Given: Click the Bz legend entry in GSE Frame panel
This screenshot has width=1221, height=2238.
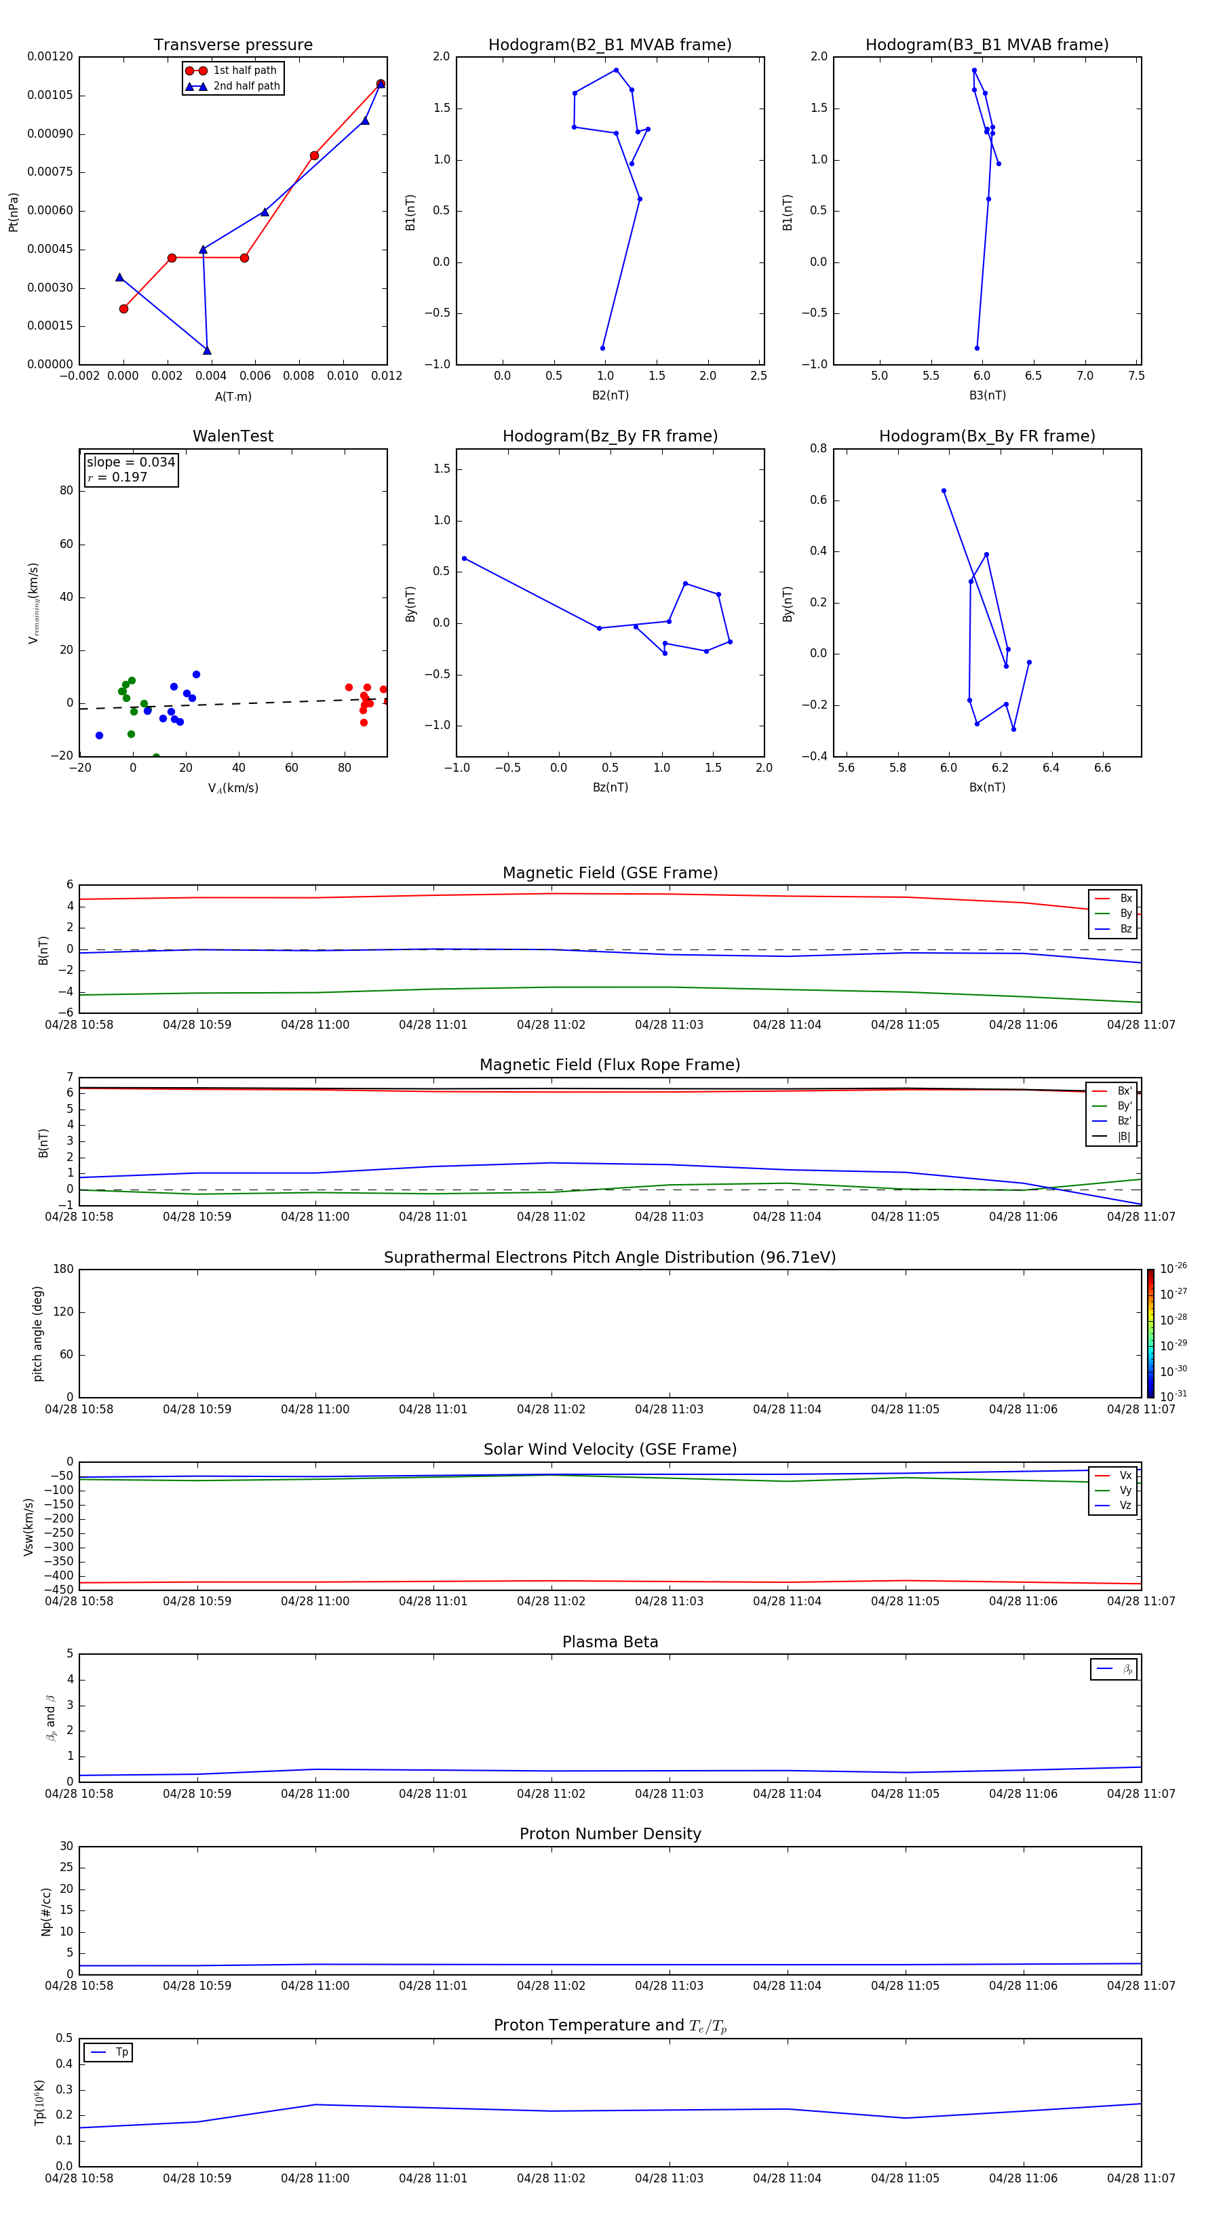Looking at the screenshot, I should pos(1113,928).
